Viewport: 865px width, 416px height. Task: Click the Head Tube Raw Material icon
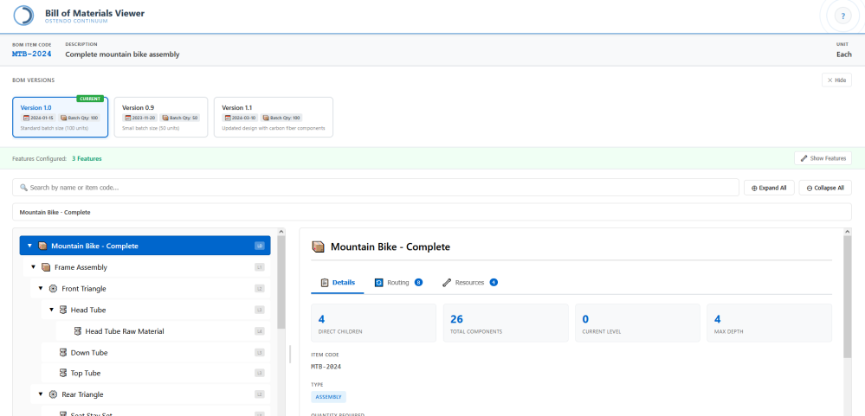pyautogui.click(x=77, y=331)
